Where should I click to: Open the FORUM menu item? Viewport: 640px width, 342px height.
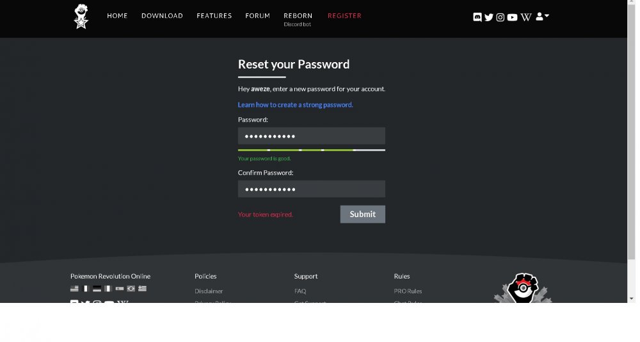(x=257, y=16)
